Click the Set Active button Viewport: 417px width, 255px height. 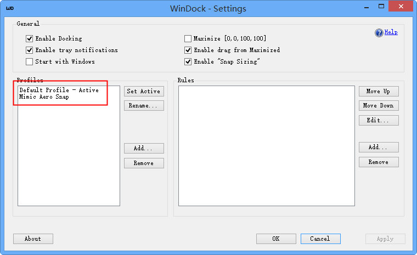(x=144, y=91)
